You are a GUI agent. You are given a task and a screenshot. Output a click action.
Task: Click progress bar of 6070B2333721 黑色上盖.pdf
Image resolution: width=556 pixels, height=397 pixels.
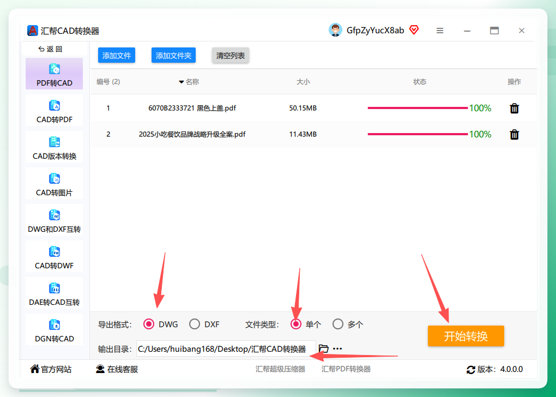(418, 108)
